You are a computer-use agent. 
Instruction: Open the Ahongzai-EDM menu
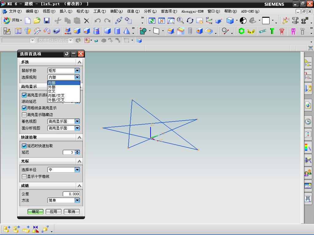193,11
